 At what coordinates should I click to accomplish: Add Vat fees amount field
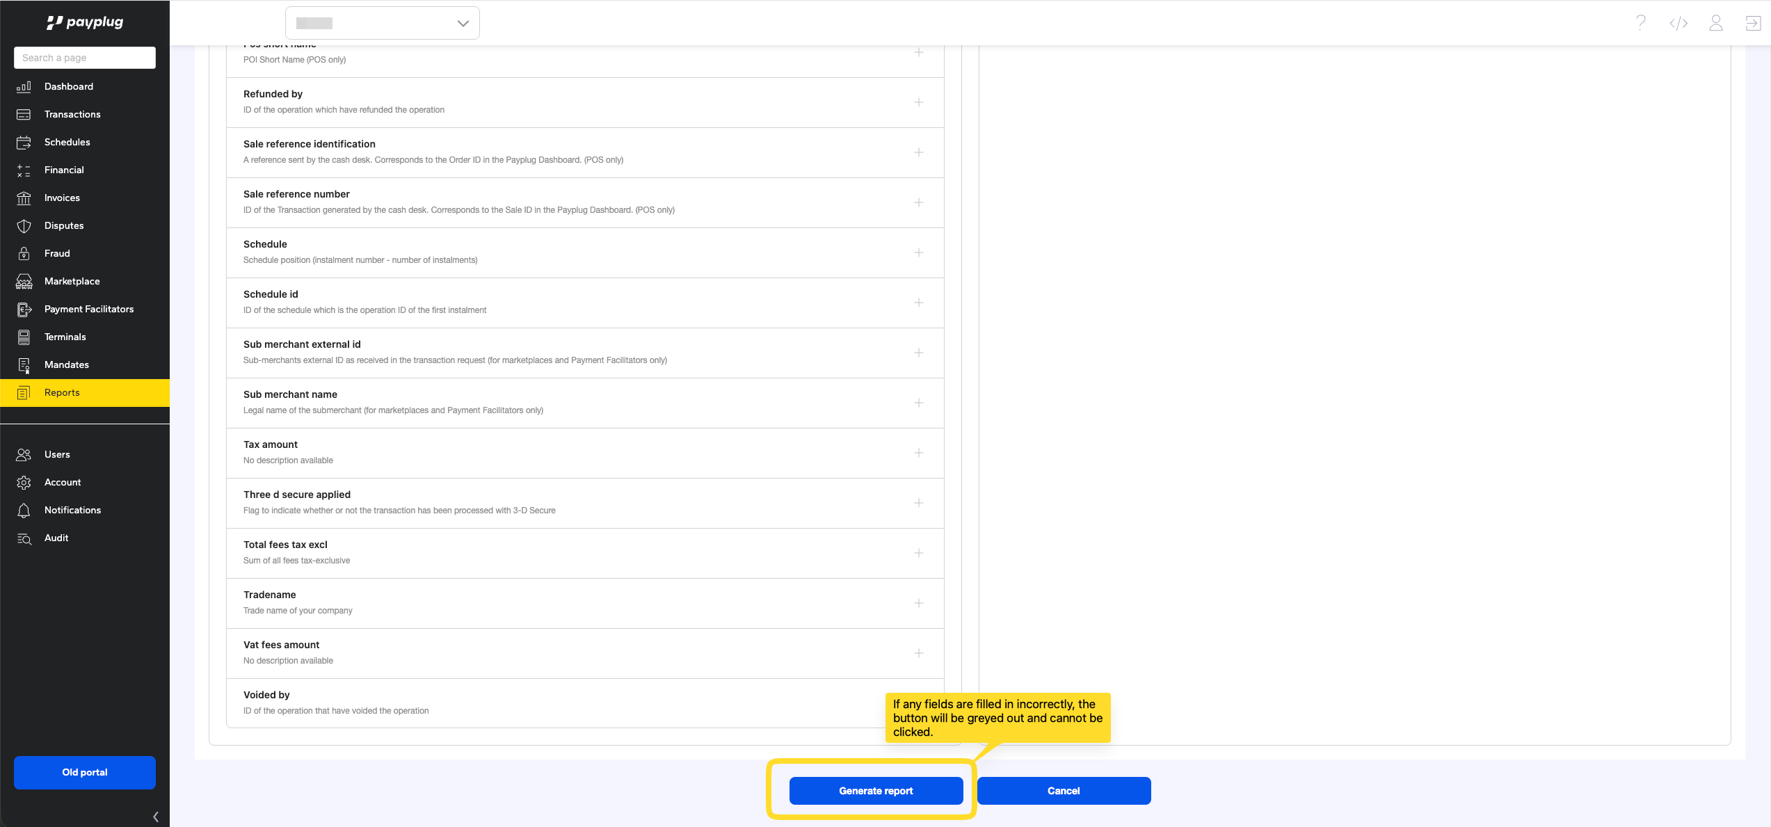pyautogui.click(x=919, y=653)
